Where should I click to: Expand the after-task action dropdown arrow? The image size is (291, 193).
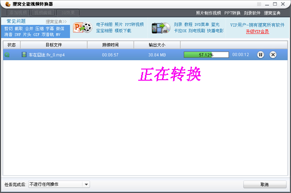[86, 184]
